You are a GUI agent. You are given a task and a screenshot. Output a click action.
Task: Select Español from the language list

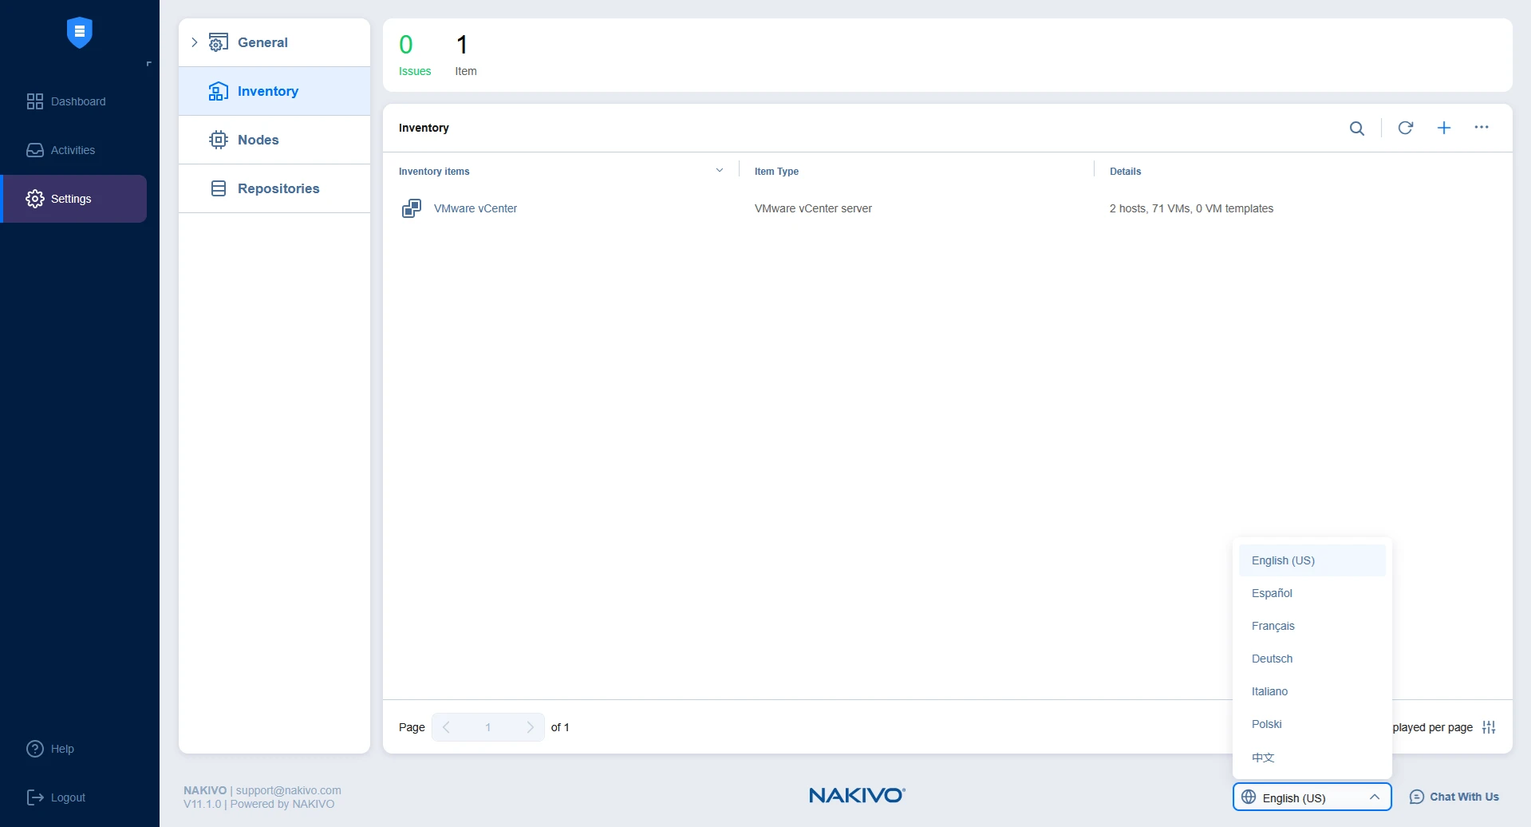[1272, 593]
